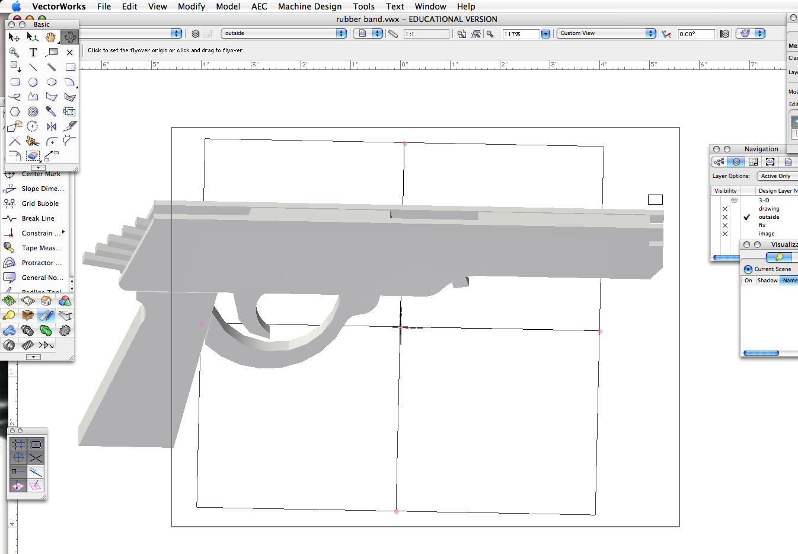
Task: Select the Mirror tool
Action: (52, 126)
